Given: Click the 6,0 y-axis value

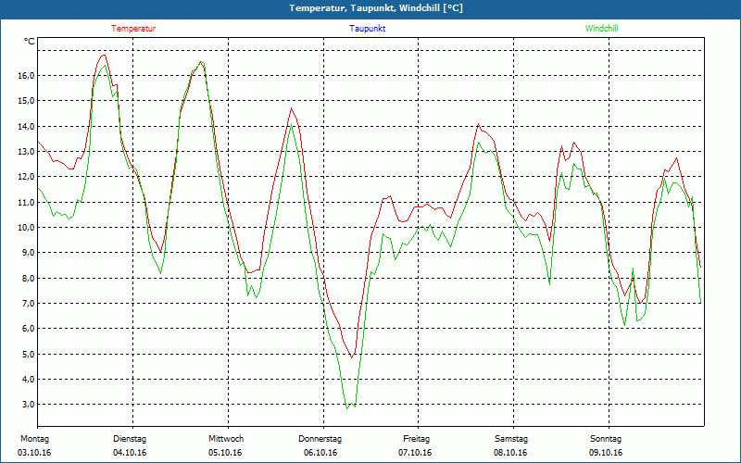Looking at the screenshot, I should (x=28, y=329).
